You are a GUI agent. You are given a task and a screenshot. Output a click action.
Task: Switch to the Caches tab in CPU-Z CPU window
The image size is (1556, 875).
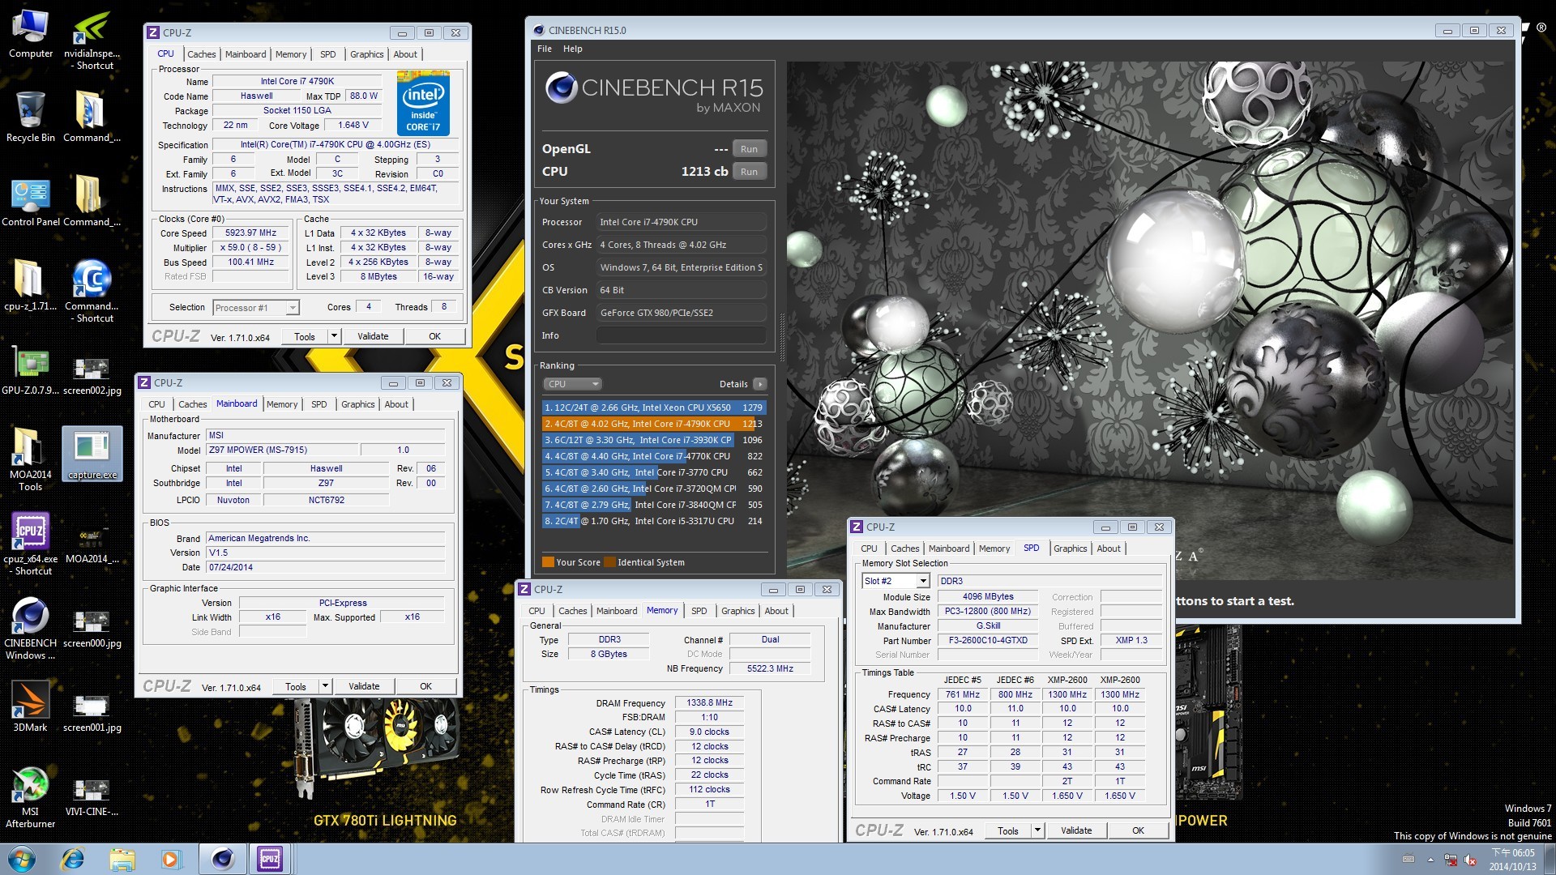(202, 54)
